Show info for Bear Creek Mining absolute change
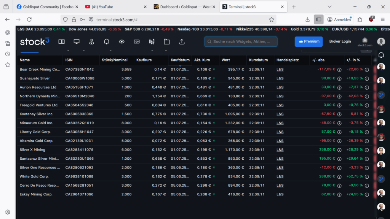The image size is (390, 219). [x=339, y=70]
